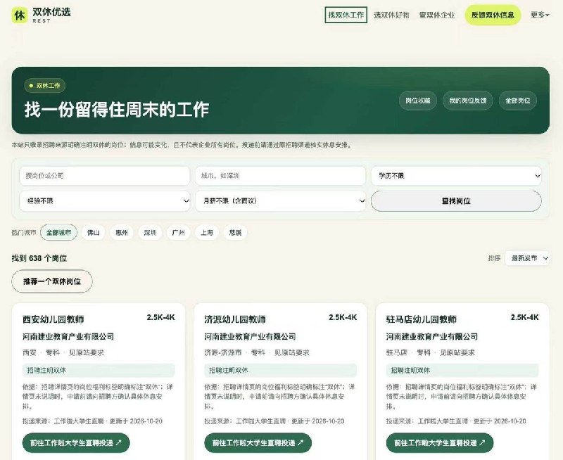Filter by 佛山 city chip
The height and width of the screenshot is (460, 563).
click(94, 233)
